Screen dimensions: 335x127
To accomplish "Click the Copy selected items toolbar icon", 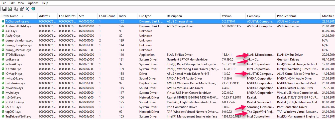I will [16, 9].
